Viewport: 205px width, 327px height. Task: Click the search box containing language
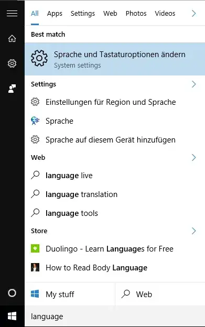115,316
